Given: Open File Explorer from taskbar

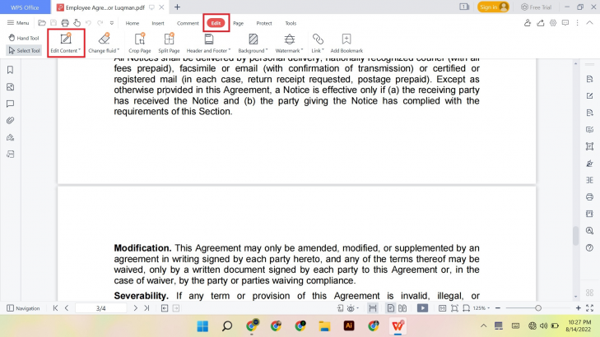Looking at the screenshot, I should tap(324, 326).
